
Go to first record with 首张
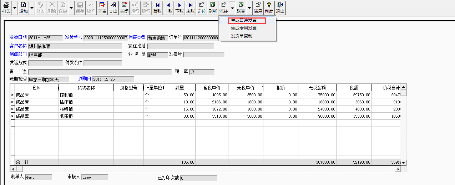point(157,7)
